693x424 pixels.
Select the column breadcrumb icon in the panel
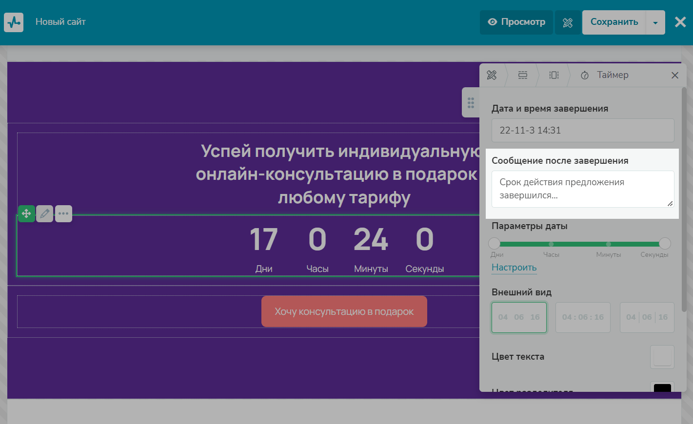(x=554, y=75)
